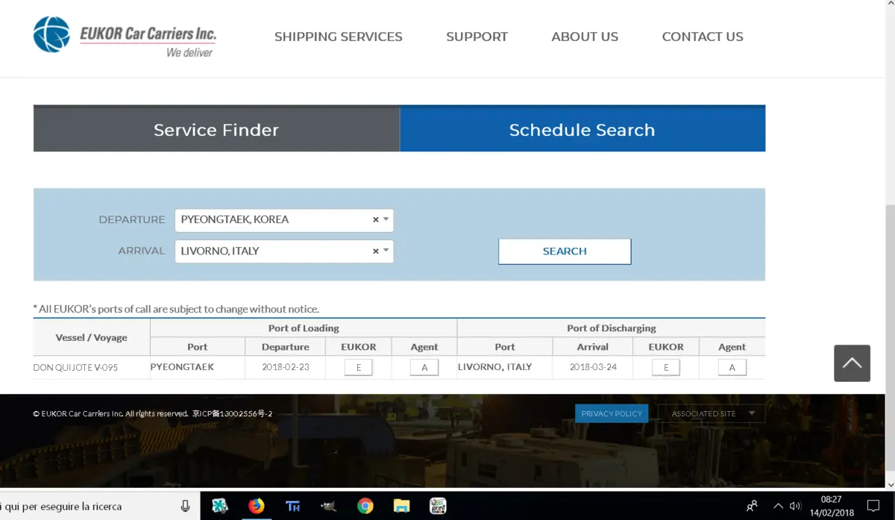The height and width of the screenshot is (520, 895).
Task: Show hidden system tray icons
Action: [778, 506]
